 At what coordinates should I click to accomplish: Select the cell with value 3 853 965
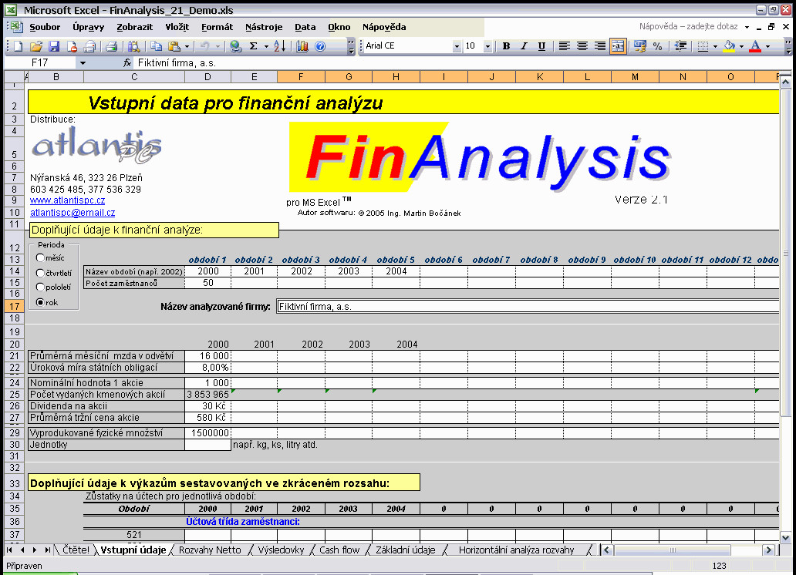point(207,395)
